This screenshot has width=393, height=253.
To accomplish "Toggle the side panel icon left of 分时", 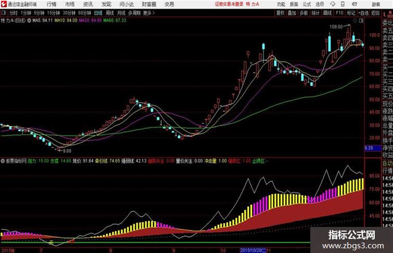I will [x=3, y=12].
